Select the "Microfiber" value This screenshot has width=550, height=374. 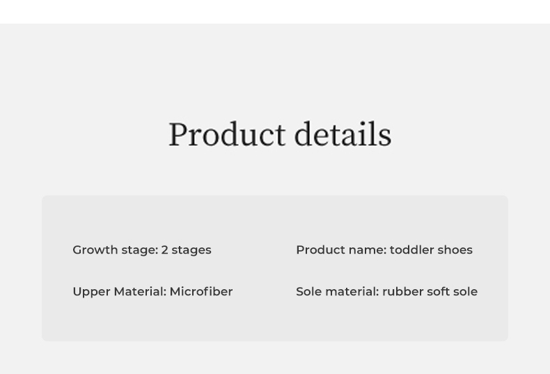coord(201,292)
